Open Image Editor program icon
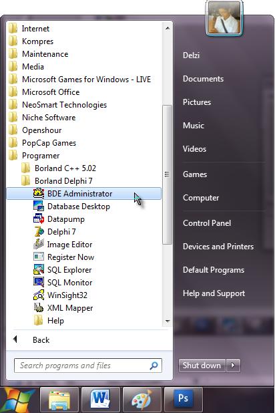The width and height of the screenshot is (275, 413). point(39,244)
